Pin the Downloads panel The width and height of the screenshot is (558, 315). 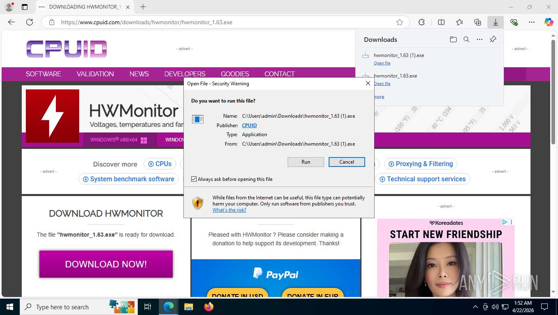pyautogui.click(x=493, y=39)
